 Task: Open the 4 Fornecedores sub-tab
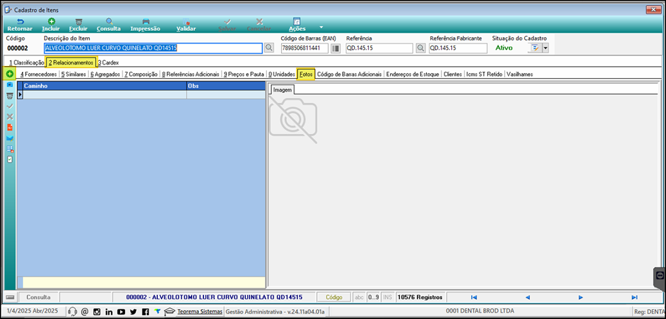tap(38, 74)
